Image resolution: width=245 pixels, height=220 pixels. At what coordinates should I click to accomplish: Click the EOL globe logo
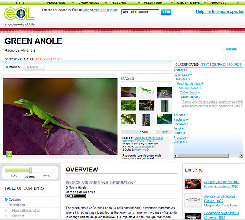(x=19, y=14)
